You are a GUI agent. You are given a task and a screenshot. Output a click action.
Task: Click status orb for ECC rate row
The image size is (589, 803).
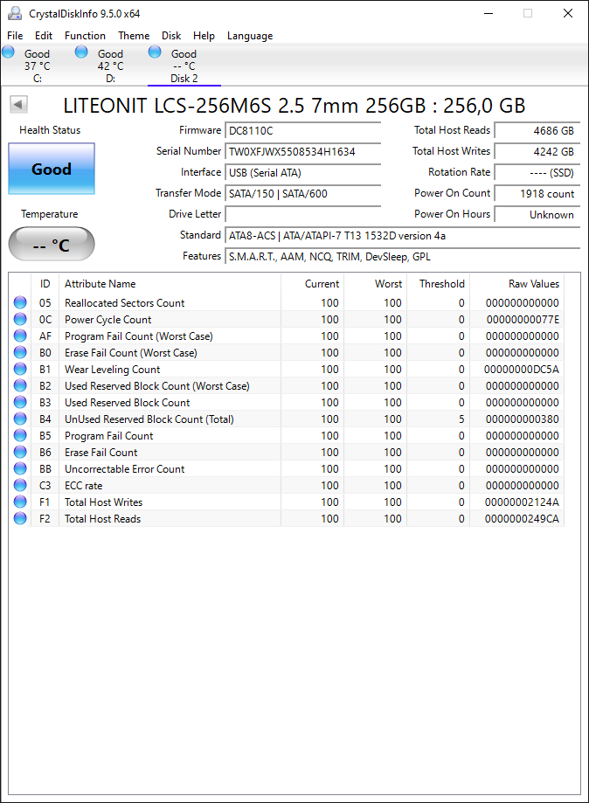point(20,486)
